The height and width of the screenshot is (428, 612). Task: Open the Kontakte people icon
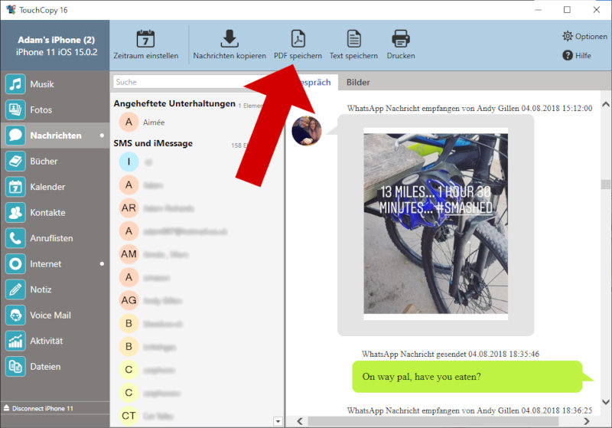coord(15,212)
